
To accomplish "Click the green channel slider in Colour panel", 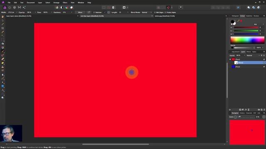I will (246, 31).
